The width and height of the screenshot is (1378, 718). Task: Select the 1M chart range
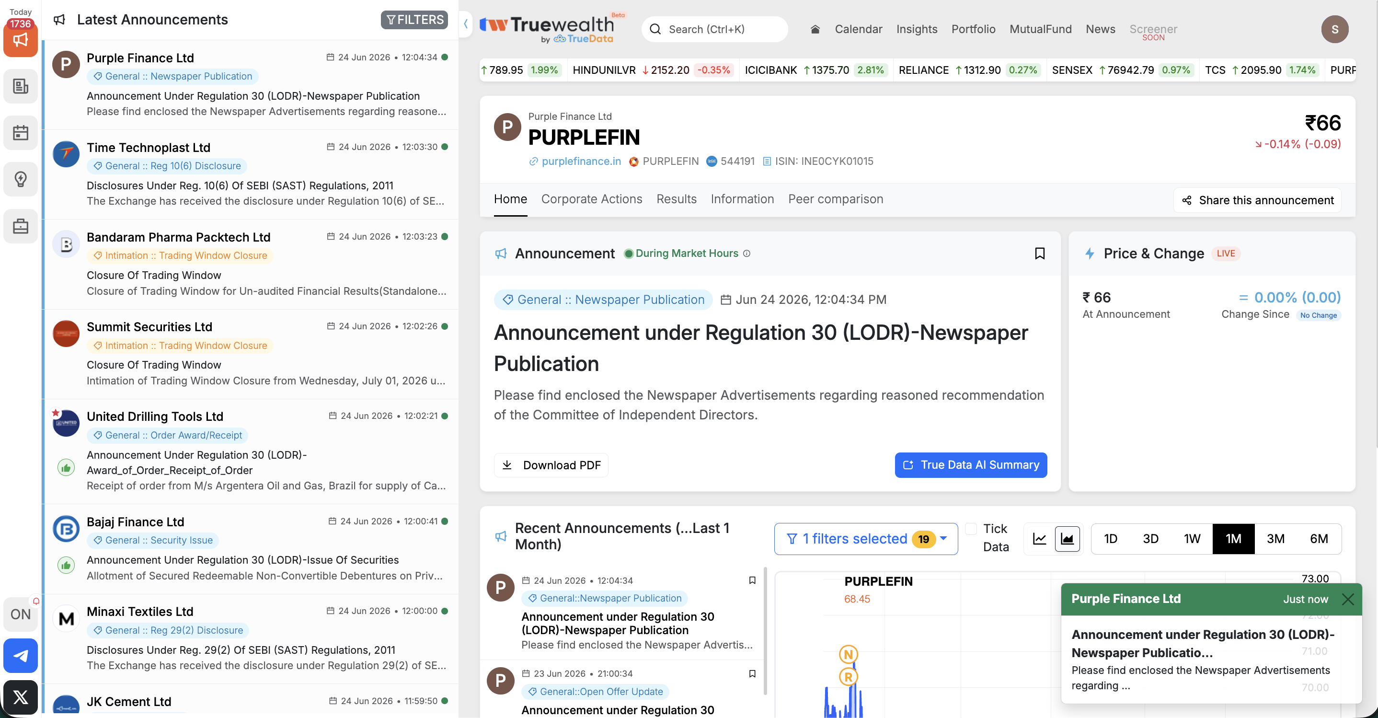coord(1233,539)
